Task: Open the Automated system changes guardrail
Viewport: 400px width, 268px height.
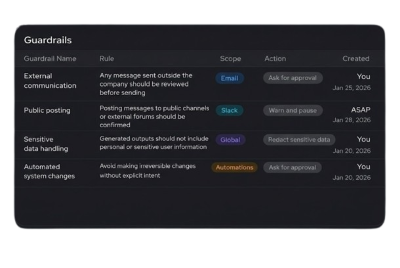Action: pyautogui.click(x=49, y=172)
